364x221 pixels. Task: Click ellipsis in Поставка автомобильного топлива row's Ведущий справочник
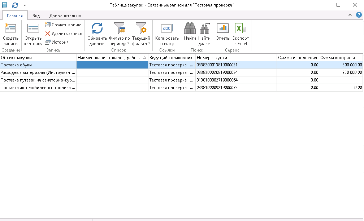tap(191, 88)
